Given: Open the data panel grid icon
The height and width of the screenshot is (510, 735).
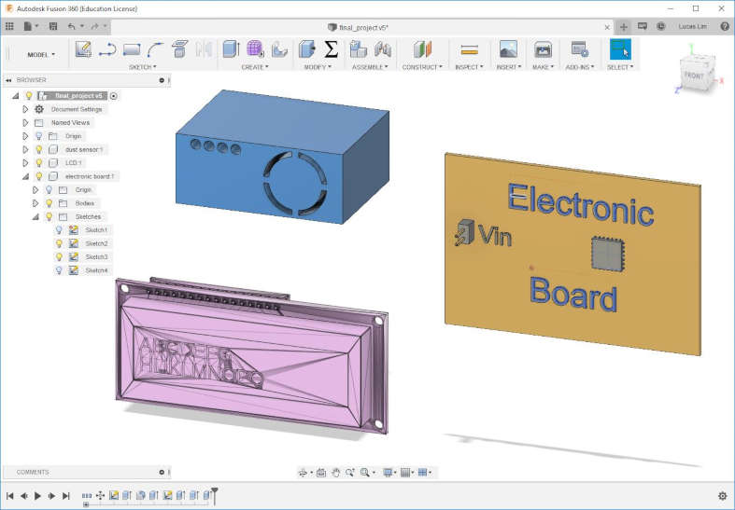Looking at the screenshot, I should click(9, 27).
